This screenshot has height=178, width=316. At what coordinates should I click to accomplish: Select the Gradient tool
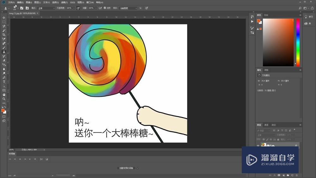4,65
